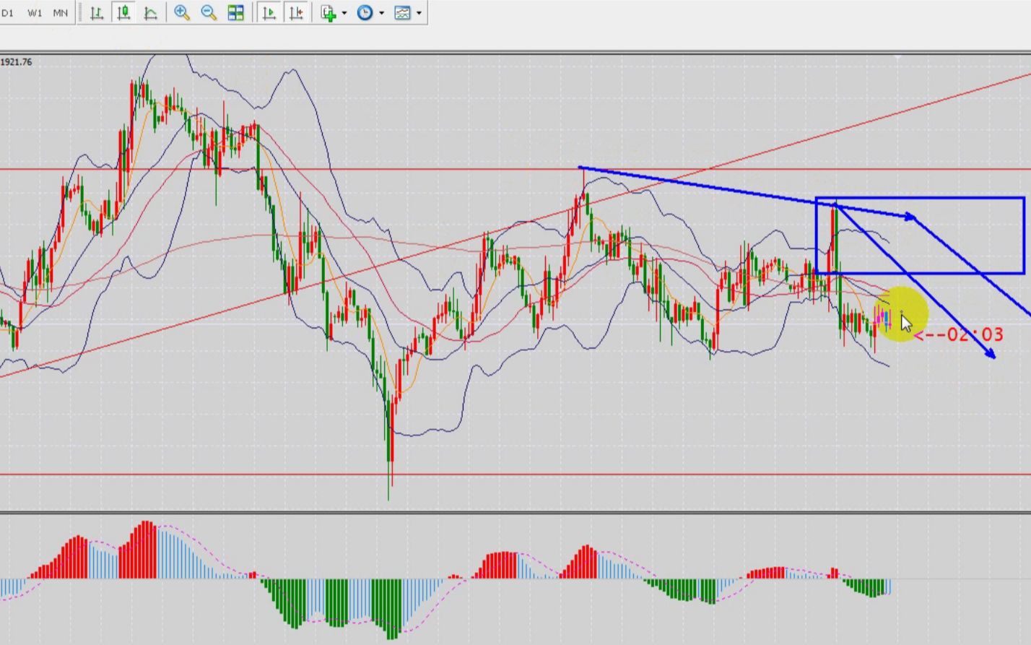Open the chart templates icon

(402, 13)
